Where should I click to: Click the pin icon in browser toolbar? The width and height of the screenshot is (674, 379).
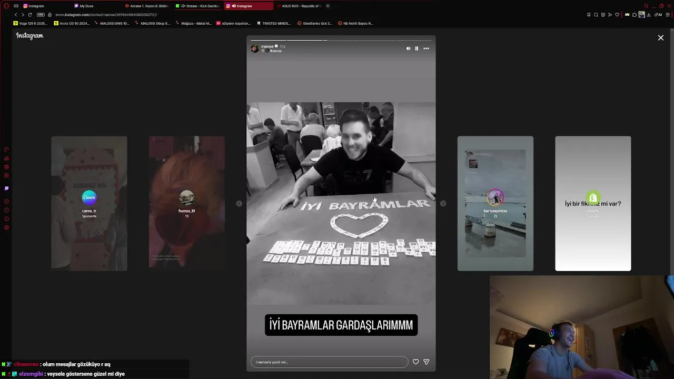(x=589, y=15)
